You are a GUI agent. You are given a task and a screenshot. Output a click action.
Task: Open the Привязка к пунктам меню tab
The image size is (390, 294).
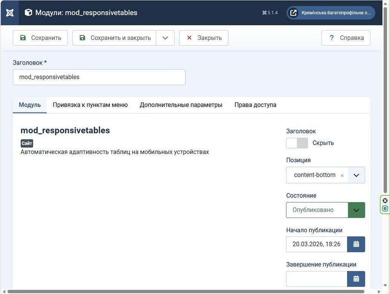pyautogui.click(x=90, y=105)
